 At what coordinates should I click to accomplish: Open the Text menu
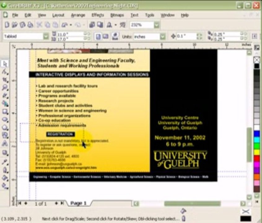coord(134,15)
